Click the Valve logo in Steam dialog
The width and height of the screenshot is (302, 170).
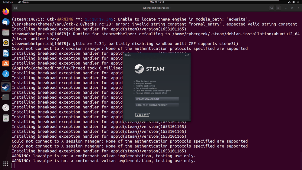[x=143, y=115]
